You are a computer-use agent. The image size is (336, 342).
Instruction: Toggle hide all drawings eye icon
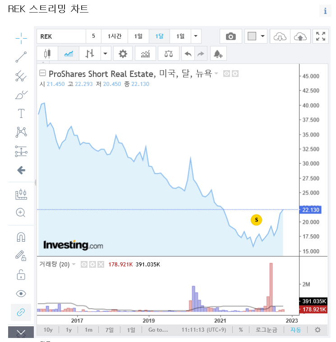(x=21, y=293)
